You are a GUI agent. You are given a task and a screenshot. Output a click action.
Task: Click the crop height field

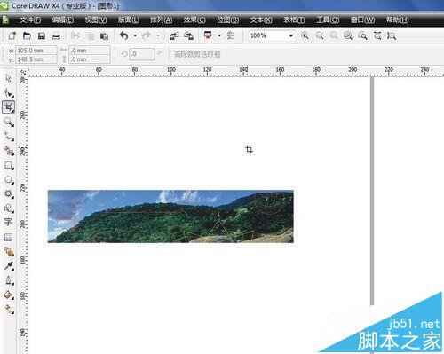[90, 59]
